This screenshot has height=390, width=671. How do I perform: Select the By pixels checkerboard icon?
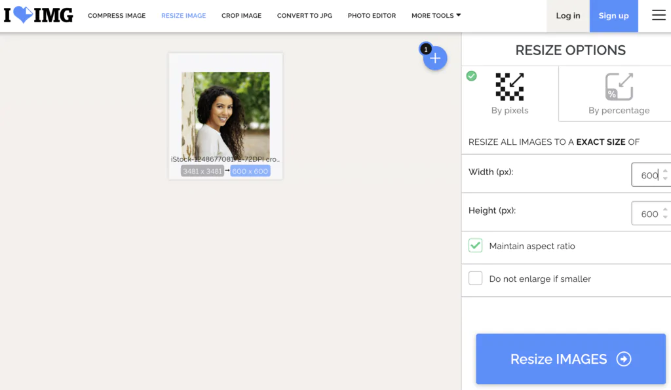[x=509, y=86]
